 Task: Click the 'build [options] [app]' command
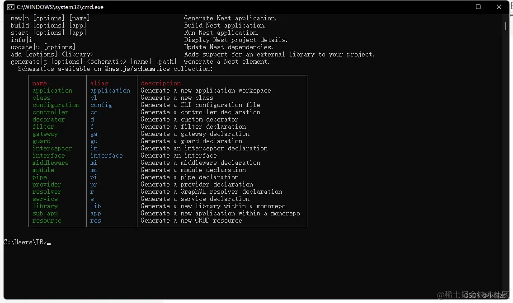point(48,25)
